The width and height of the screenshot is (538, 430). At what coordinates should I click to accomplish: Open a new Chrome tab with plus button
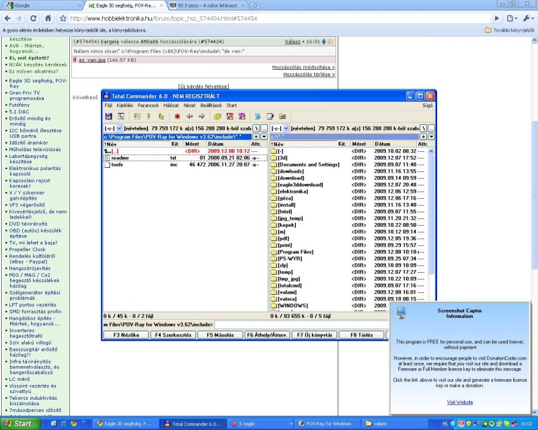[x=255, y=5]
